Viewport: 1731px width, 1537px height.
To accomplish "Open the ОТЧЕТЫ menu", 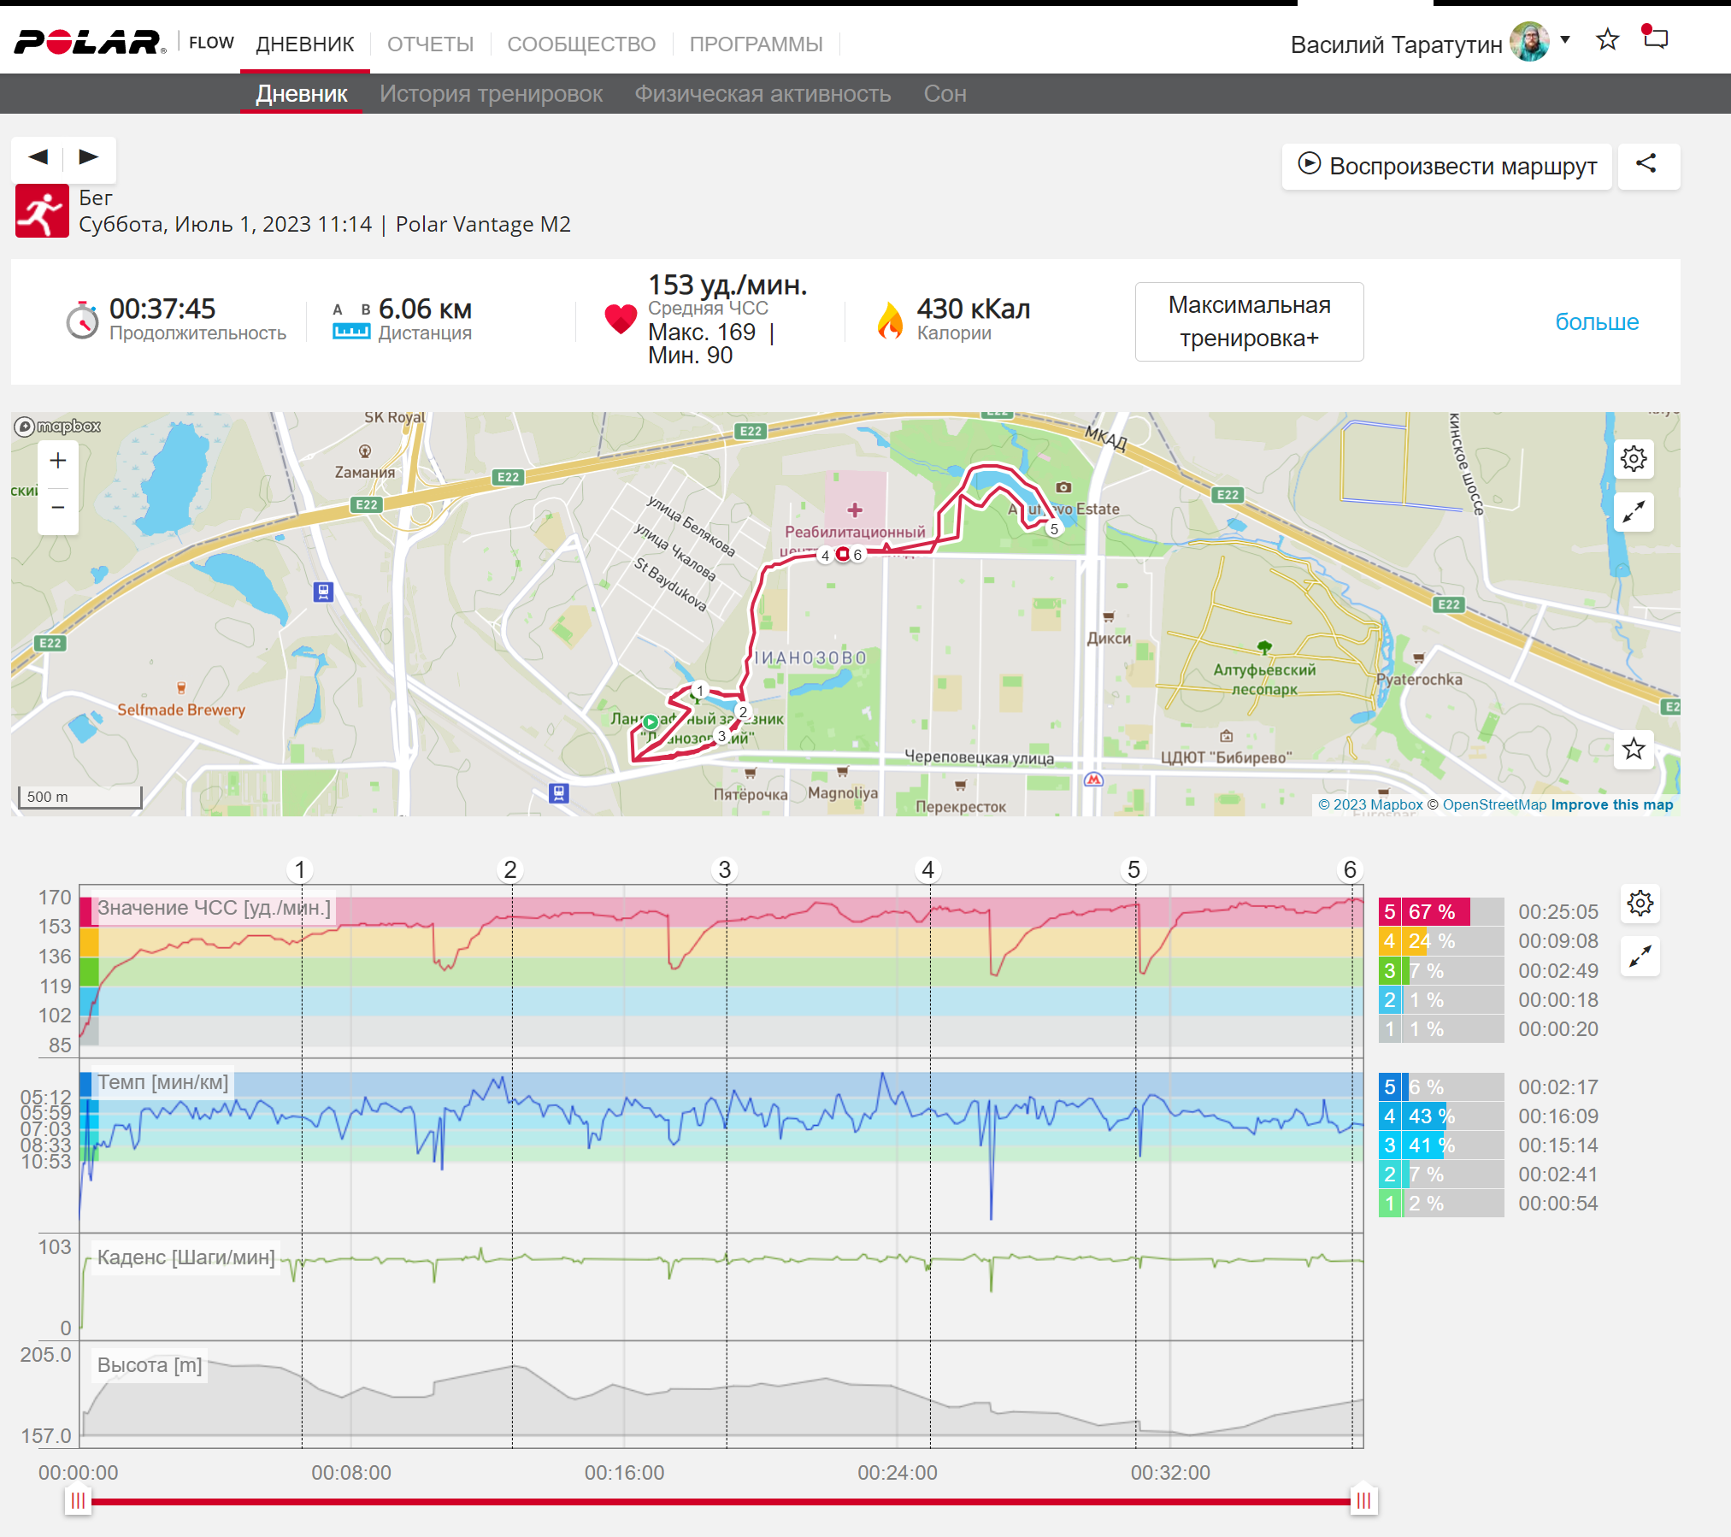I will 430,44.
